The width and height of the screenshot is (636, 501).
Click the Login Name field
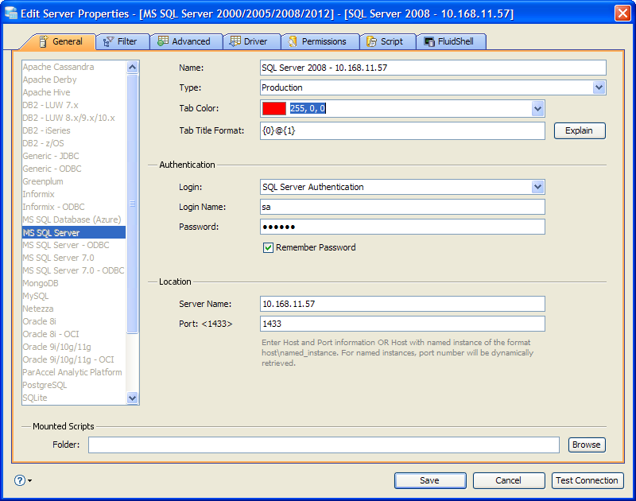tap(402, 207)
